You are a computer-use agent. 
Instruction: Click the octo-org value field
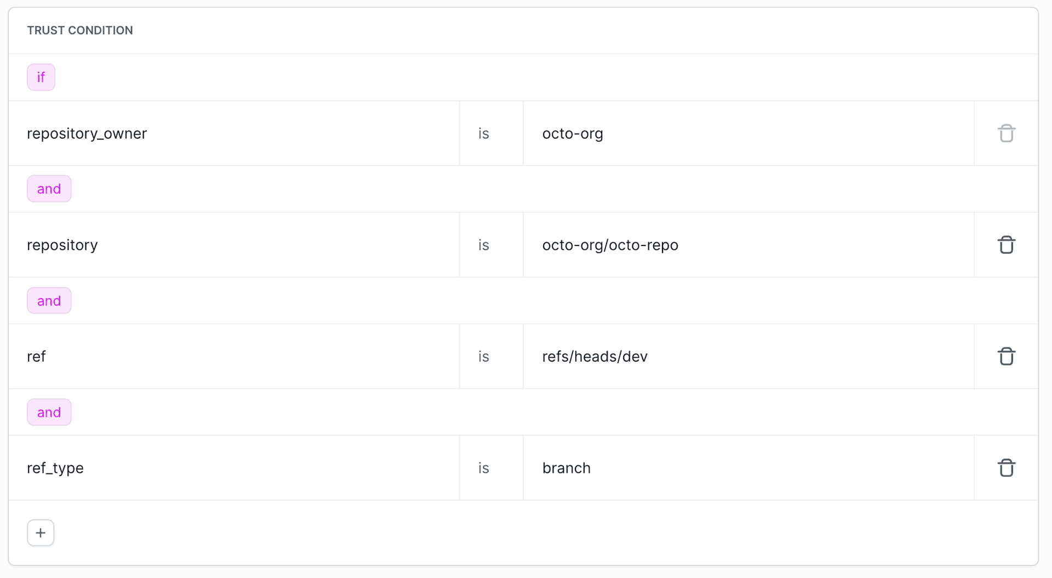[573, 133]
